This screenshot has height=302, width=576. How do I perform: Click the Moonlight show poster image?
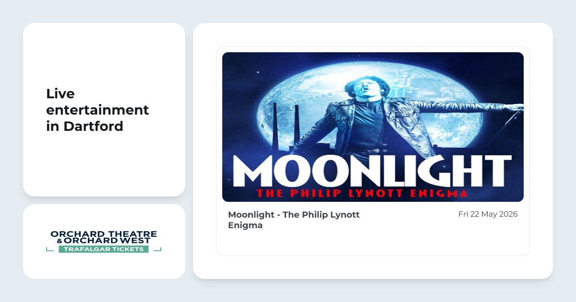pyautogui.click(x=372, y=127)
